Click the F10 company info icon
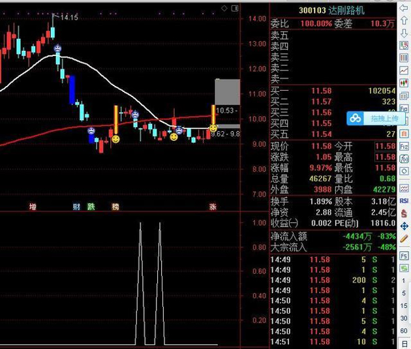Image resolution: width=411 pixels, height=349 pixels. click(404, 108)
